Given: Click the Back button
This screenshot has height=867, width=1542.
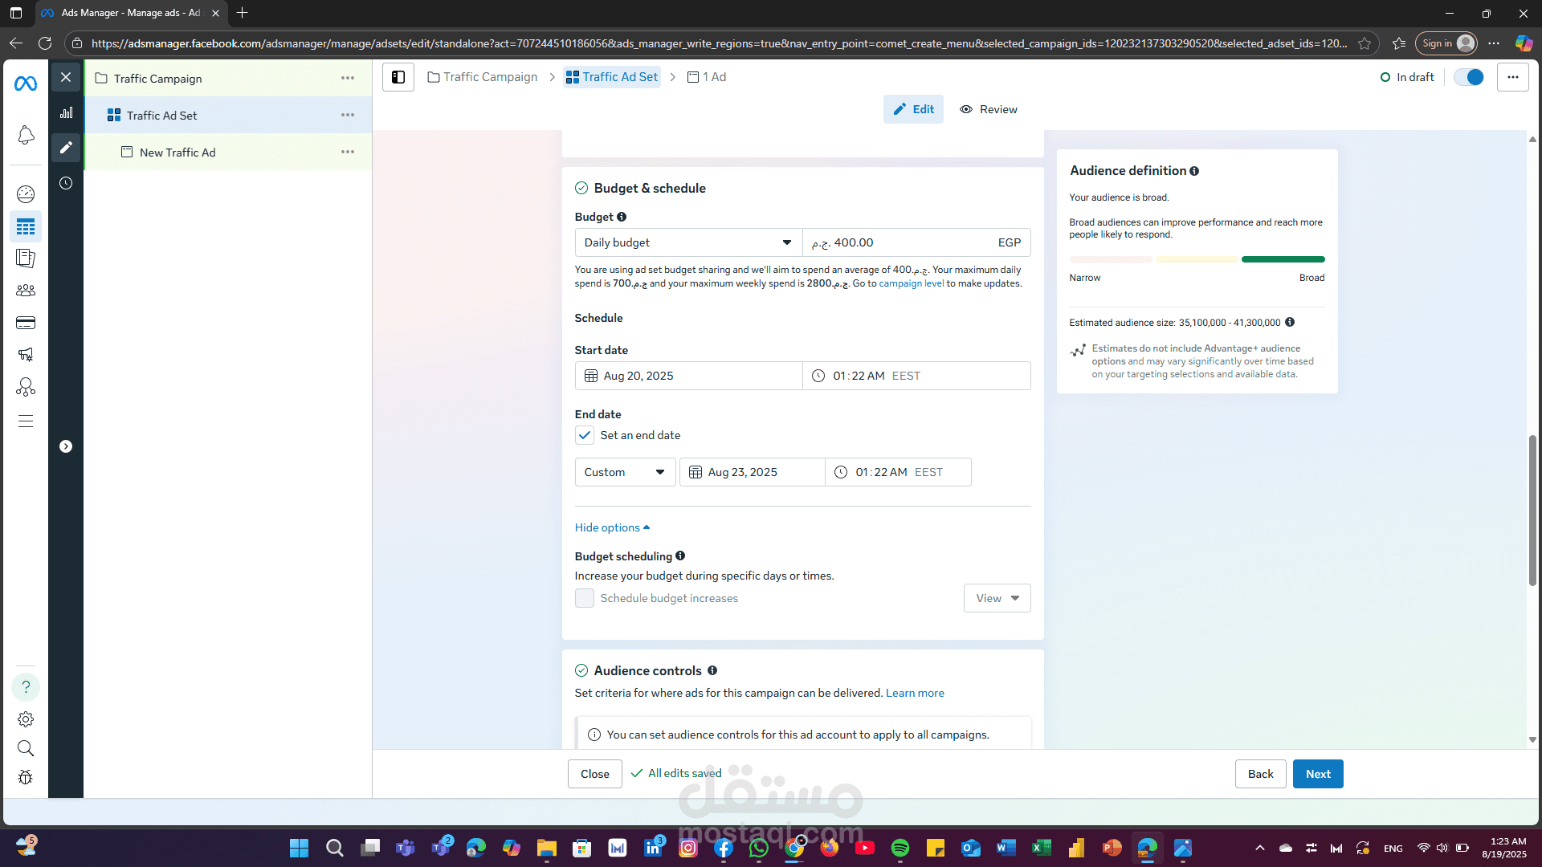Looking at the screenshot, I should (1260, 774).
